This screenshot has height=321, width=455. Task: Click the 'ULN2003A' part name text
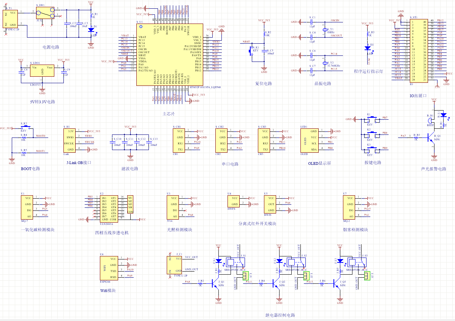click(x=106, y=224)
